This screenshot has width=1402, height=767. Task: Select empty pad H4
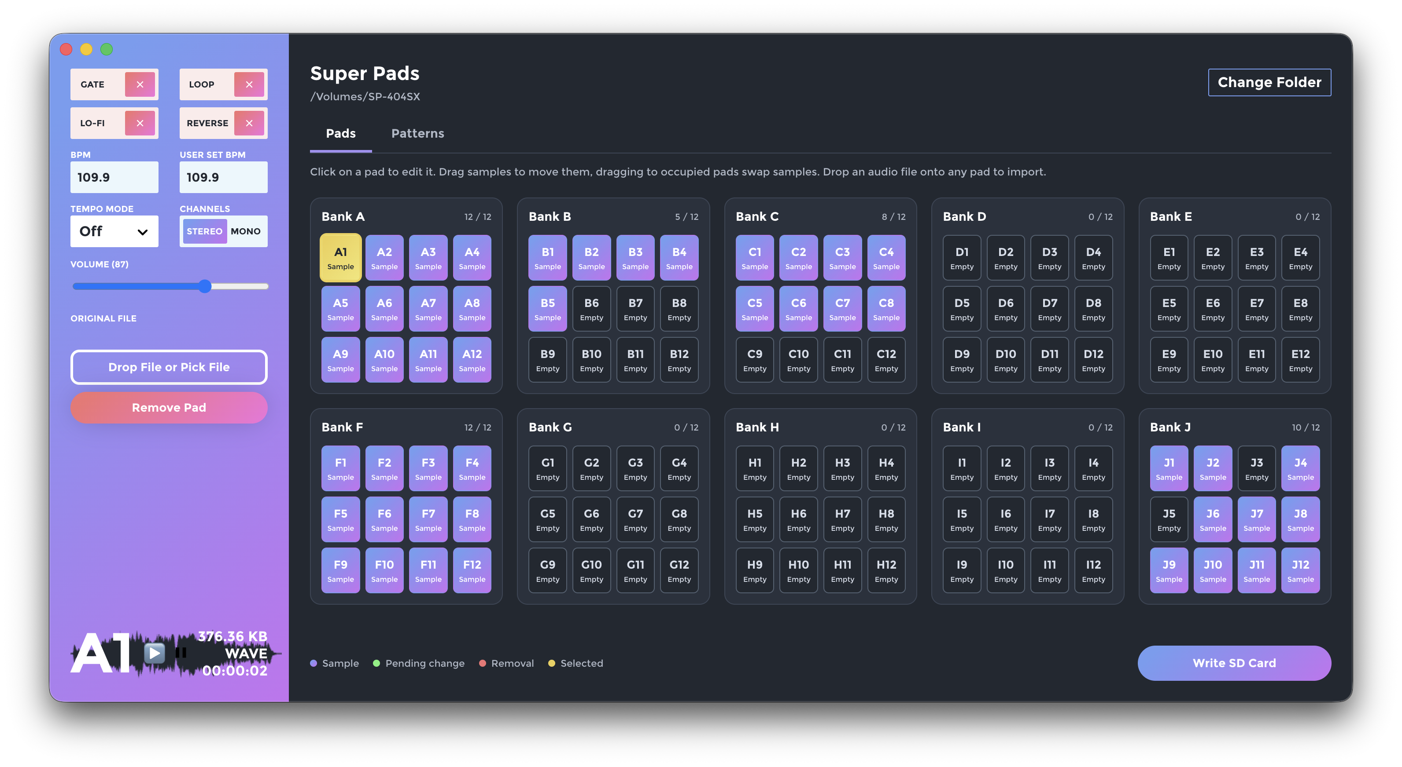(886, 468)
